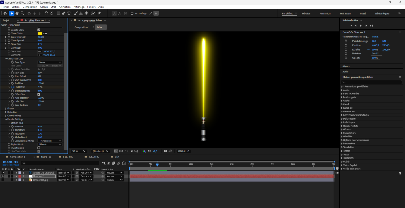
Task: Click the snapshot camera icon below the viewer
Action: click(165, 151)
